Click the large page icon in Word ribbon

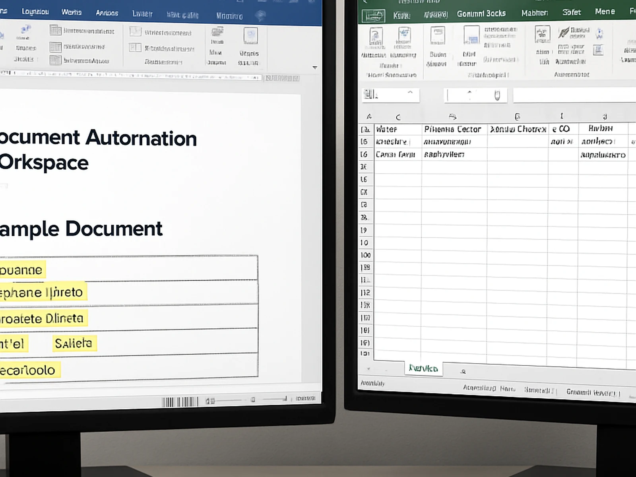[250, 36]
